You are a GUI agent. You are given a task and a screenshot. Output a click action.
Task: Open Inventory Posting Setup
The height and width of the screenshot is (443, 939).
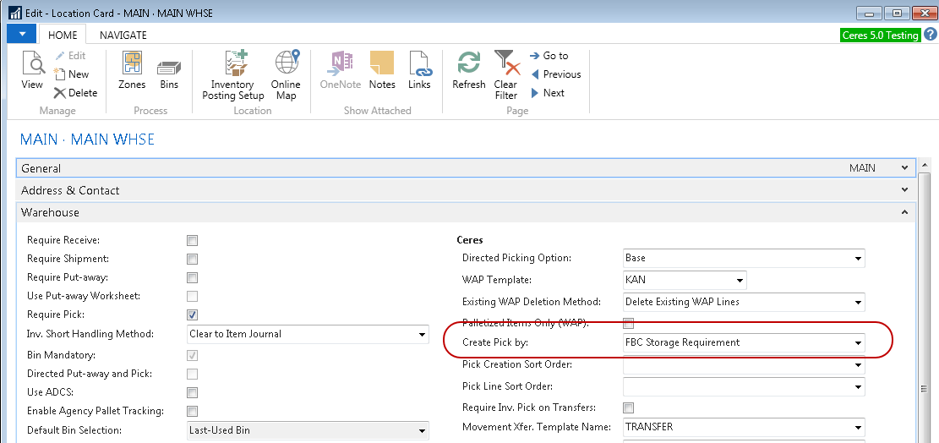233,75
